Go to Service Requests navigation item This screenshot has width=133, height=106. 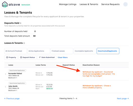110,4
